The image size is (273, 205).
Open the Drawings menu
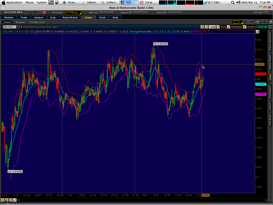pyautogui.click(x=235, y=27)
